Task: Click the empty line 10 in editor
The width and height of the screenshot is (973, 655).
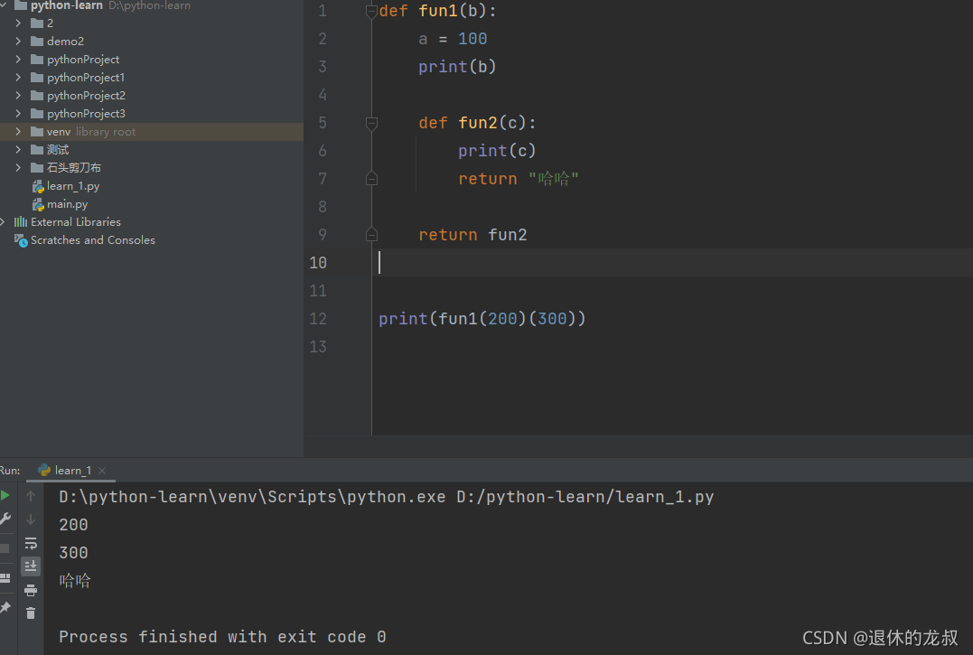Action: coord(672,262)
